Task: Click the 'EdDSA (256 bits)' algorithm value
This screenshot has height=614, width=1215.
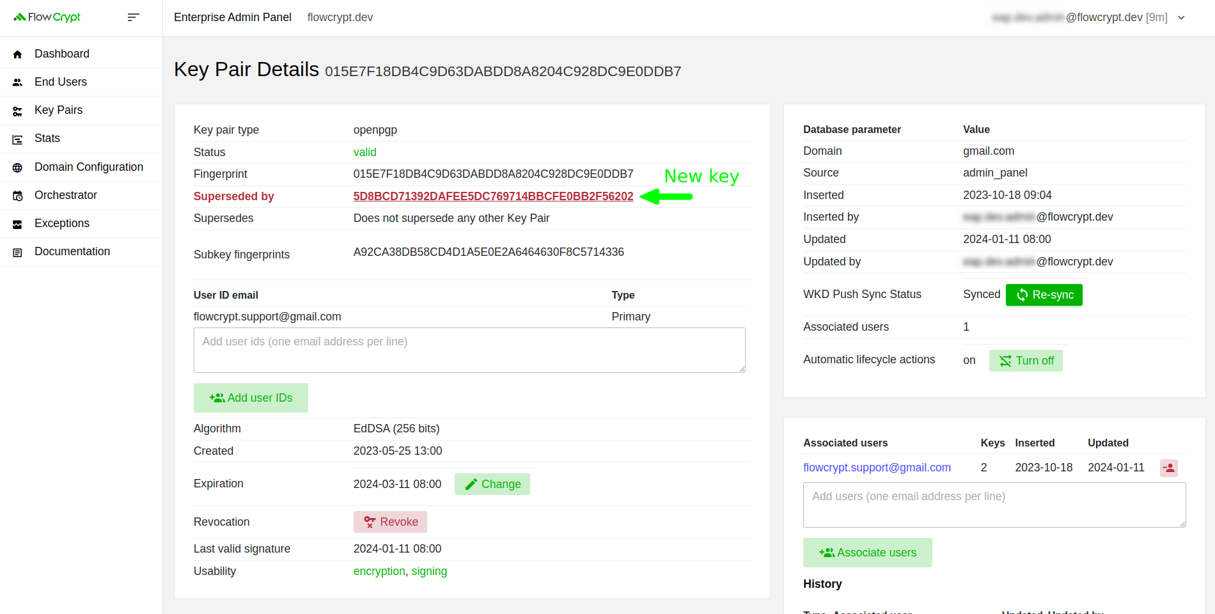Action: [x=396, y=429]
